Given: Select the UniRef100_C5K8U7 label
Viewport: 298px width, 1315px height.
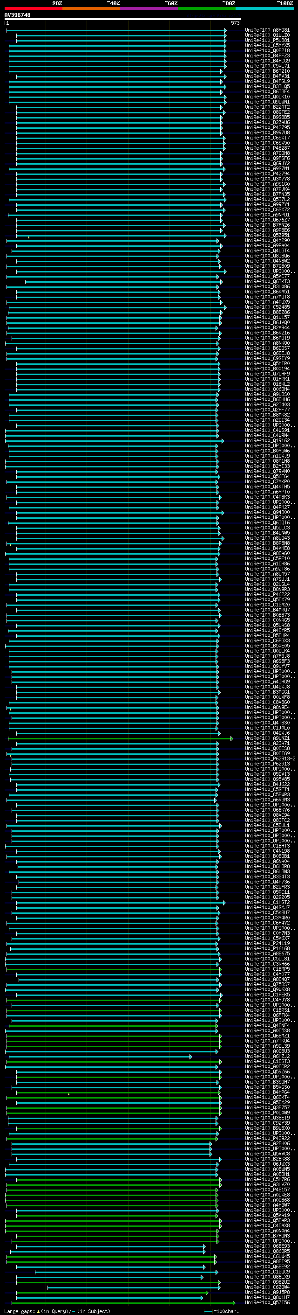Looking at the screenshot, I should point(267,913).
